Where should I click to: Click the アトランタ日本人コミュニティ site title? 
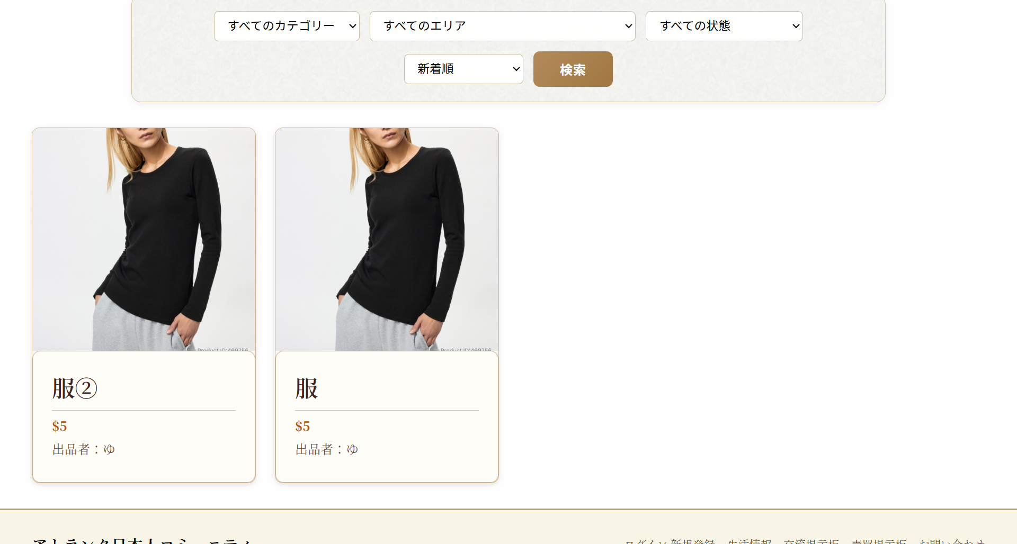(x=144, y=541)
